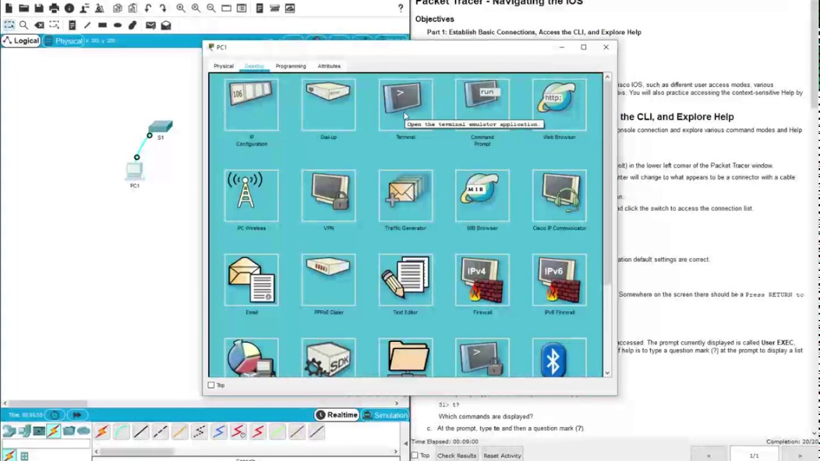Switch to Logical workspace view
Image resolution: width=820 pixels, height=461 pixels.
pyautogui.click(x=21, y=41)
